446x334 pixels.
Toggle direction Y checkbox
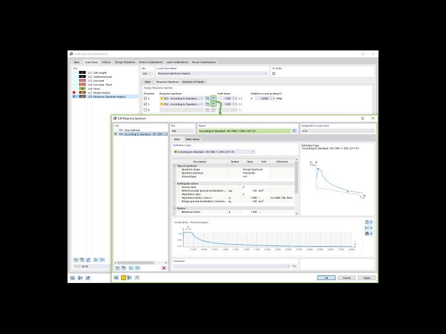coord(146,104)
